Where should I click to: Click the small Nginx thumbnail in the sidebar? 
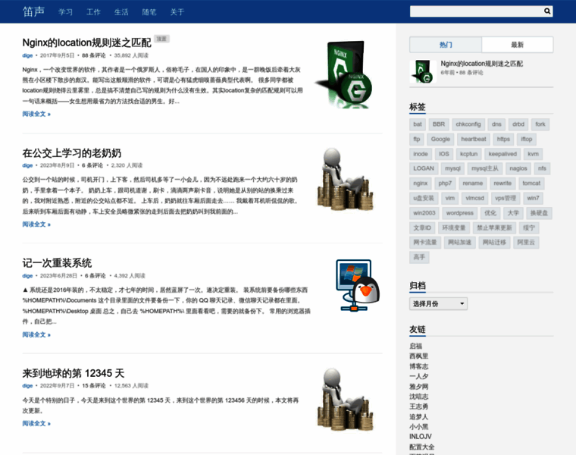coord(421,71)
